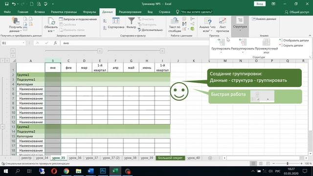Create a Forecast Sheet
Screen dimensions: 313x176
[223, 25]
